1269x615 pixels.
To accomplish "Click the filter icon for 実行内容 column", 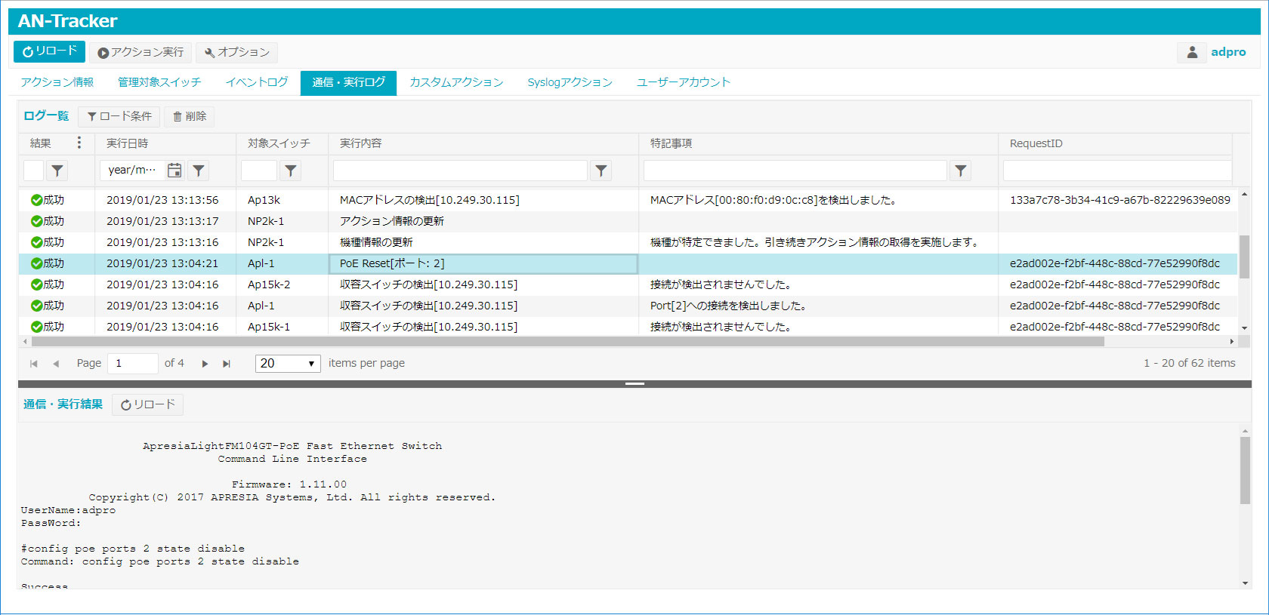I will coord(601,171).
